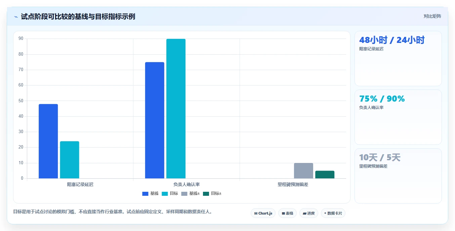Image resolution: width=455 pixels, height=231 pixels.
Task: Click the Chart.js chip
Action: click(x=263, y=213)
